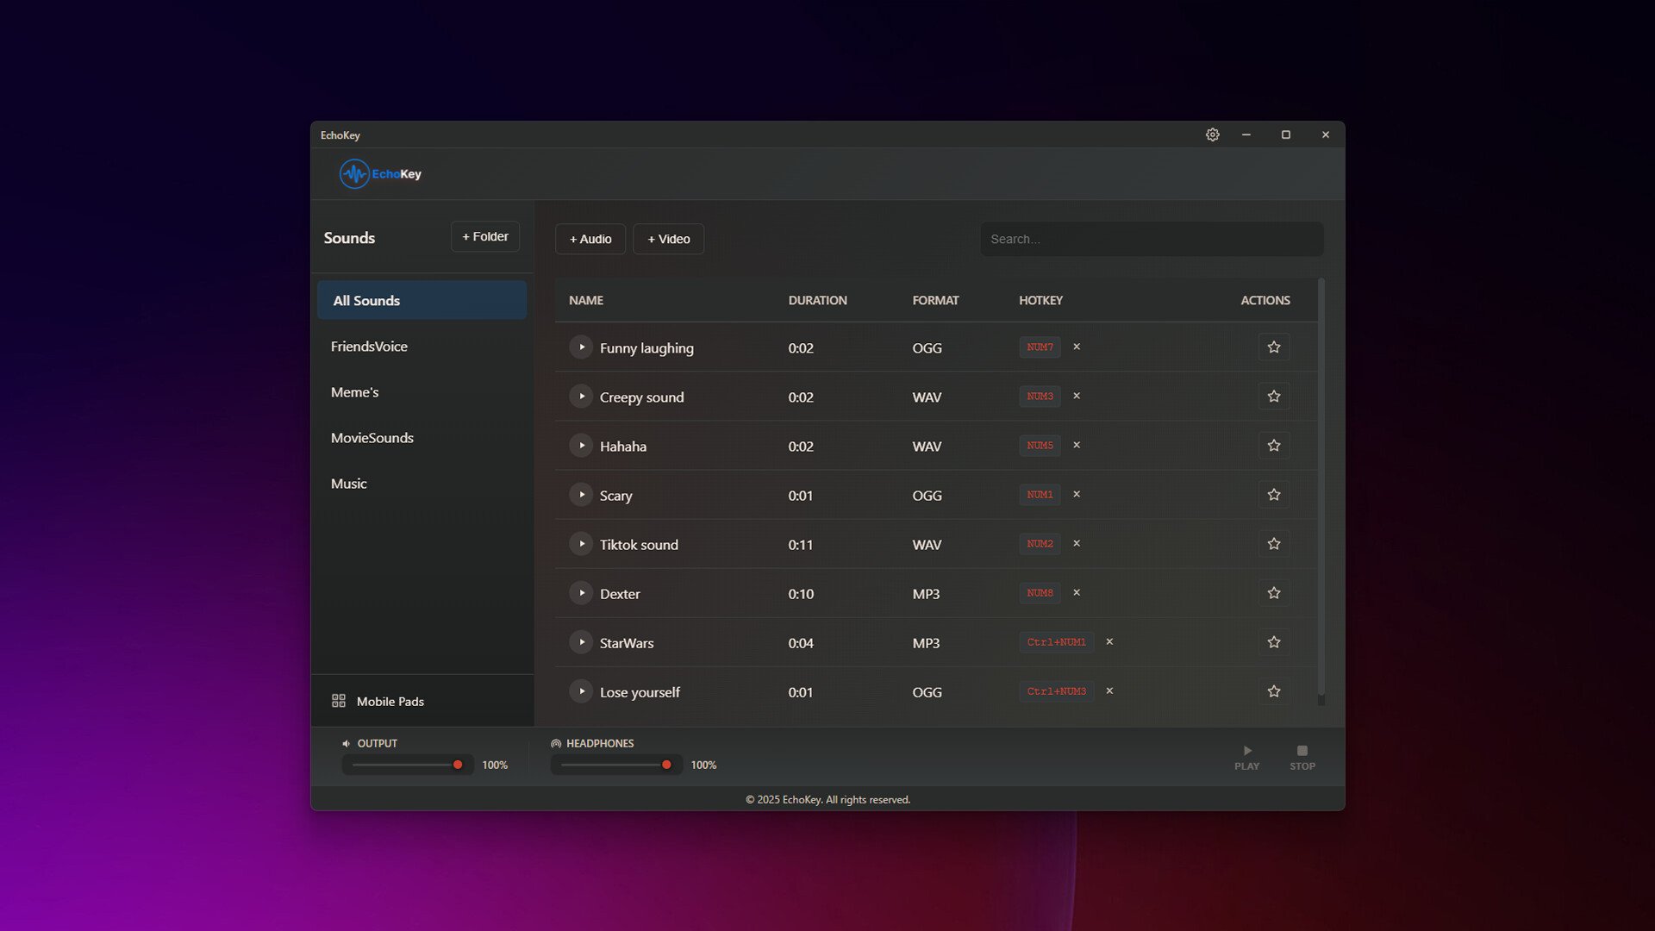Viewport: 1655px width, 931px height.
Task: Click the + Folder button
Action: (x=484, y=236)
